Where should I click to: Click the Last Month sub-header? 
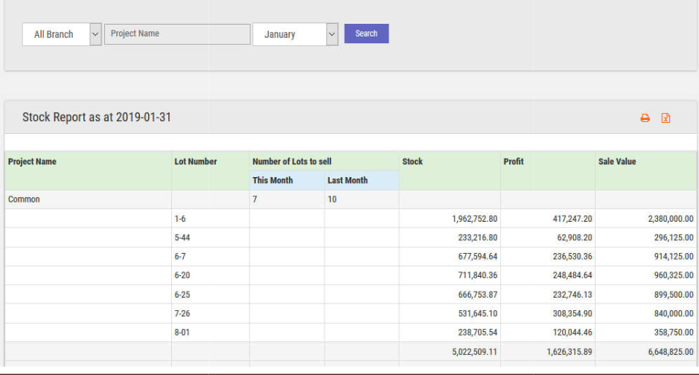[x=347, y=180]
